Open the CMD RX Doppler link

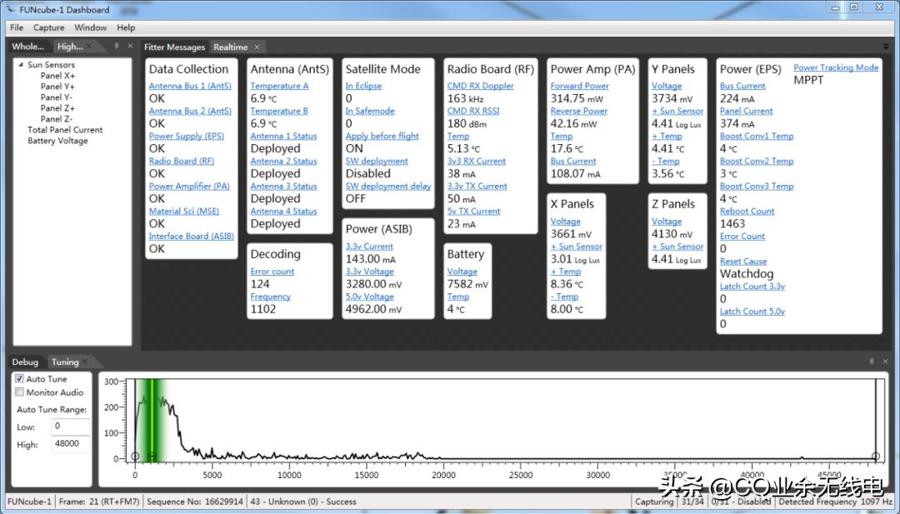[x=481, y=86]
